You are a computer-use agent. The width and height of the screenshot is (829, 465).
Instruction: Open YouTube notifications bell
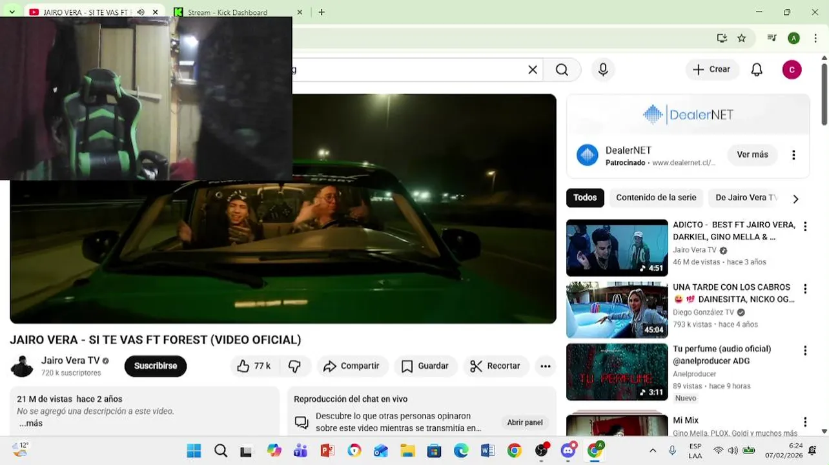[757, 70]
